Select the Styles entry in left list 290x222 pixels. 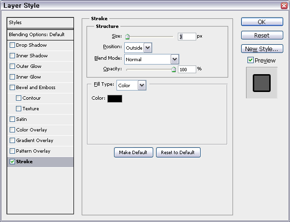tap(40, 23)
